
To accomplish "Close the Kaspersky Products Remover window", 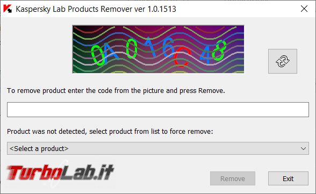I will click(304, 9).
